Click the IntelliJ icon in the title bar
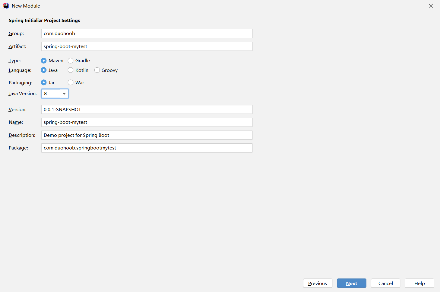This screenshot has width=440, height=292. [6, 6]
